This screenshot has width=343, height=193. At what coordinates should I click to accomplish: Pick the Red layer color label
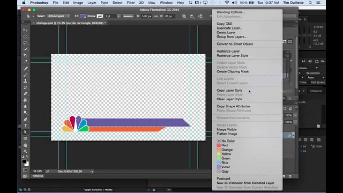(222, 145)
